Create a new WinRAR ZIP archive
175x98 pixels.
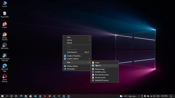(x=104, y=80)
